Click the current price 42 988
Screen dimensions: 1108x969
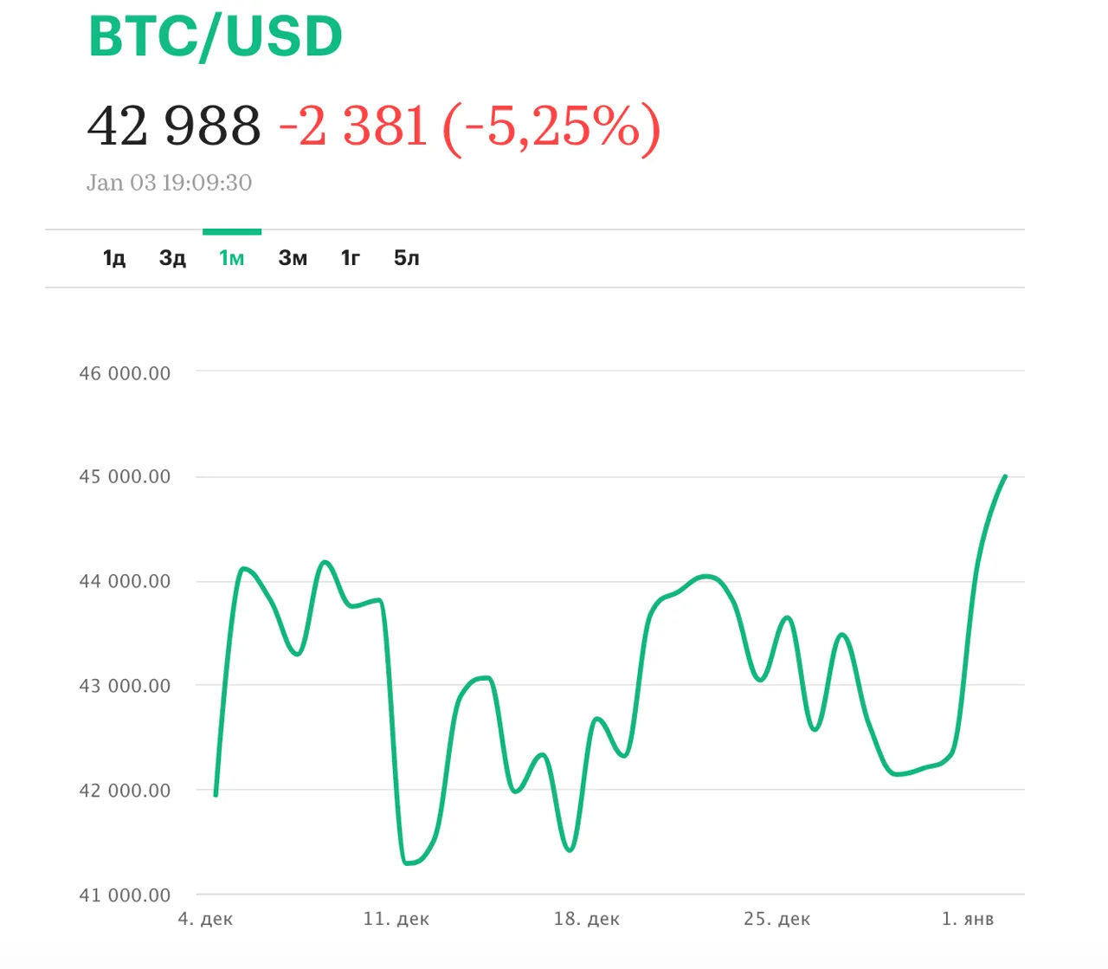pos(174,126)
